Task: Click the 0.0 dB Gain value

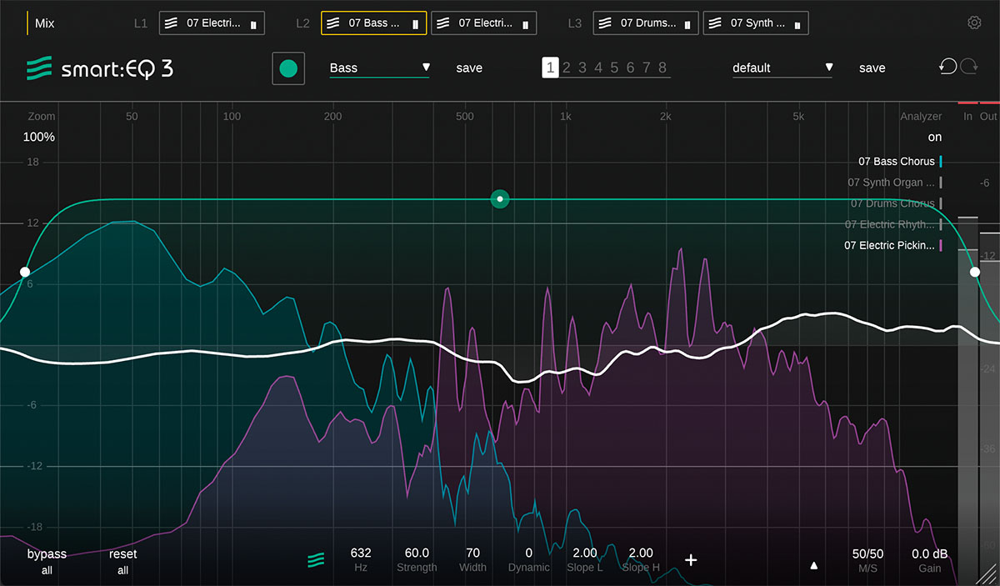Action: click(930, 553)
